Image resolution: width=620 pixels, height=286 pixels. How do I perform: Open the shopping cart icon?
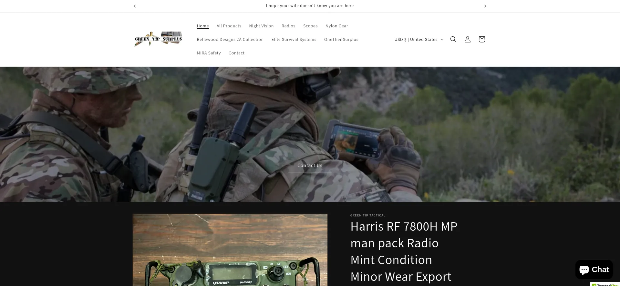coord(481,39)
